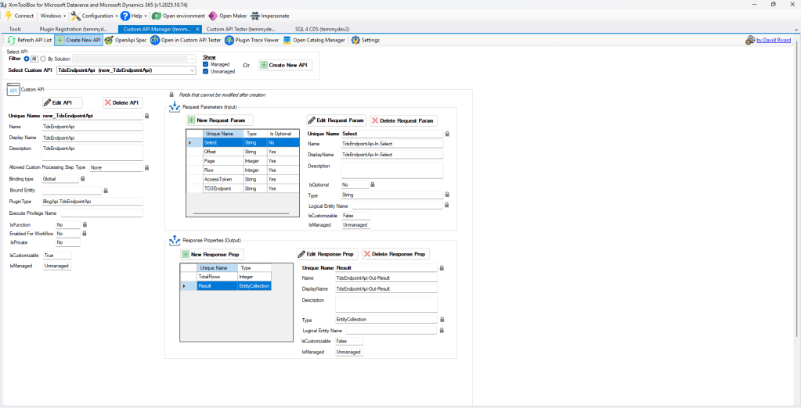Click New Response Prop button

pyautogui.click(x=211, y=254)
